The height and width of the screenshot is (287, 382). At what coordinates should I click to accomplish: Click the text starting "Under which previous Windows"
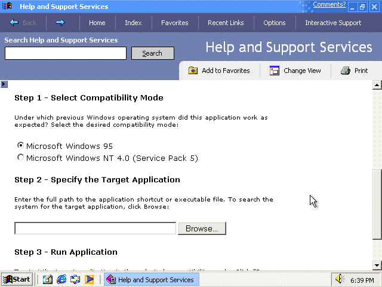click(141, 121)
